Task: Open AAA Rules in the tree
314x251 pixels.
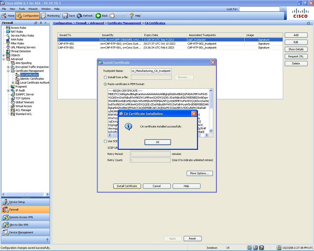Action: [x=17, y=40]
